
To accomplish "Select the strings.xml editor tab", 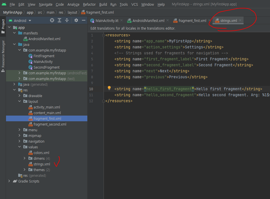I will [x=228, y=21].
